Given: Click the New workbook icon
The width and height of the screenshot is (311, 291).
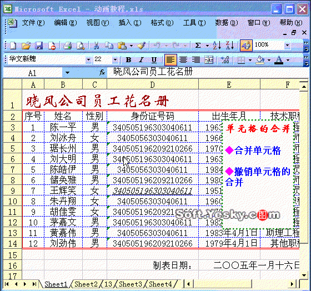Looking at the screenshot, I should pos(13,46).
